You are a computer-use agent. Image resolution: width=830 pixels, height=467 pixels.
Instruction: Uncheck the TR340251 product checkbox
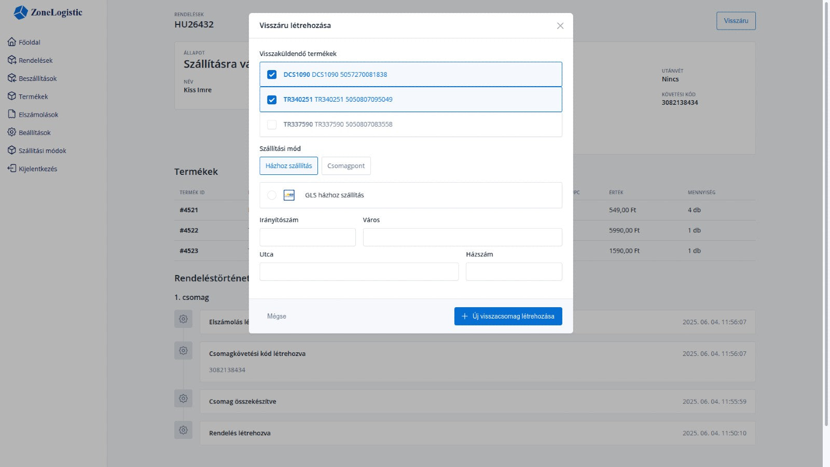point(272,100)
